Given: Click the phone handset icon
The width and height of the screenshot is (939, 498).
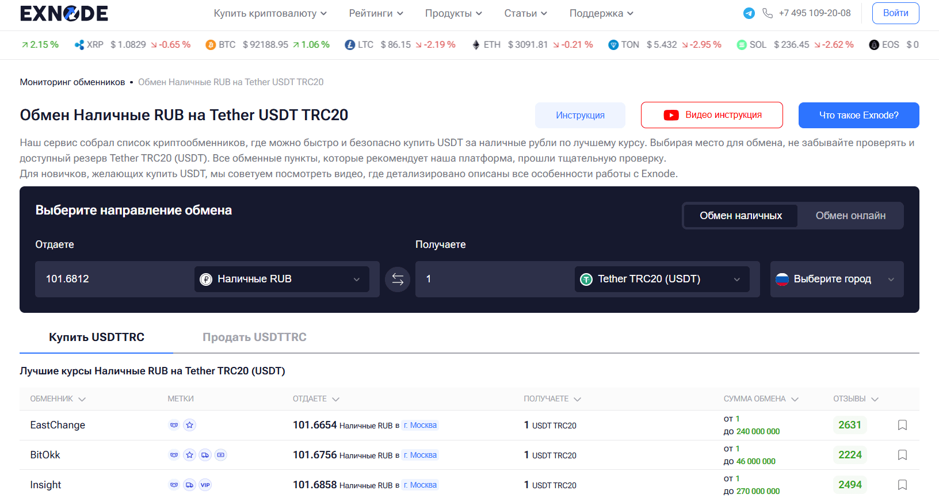Looking at the screenshot, I should 768,13.
